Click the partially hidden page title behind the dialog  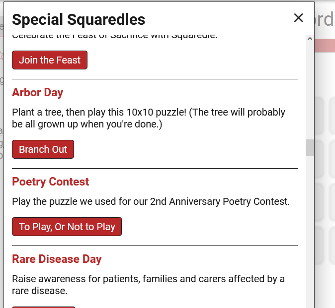(x=325, y=19)
